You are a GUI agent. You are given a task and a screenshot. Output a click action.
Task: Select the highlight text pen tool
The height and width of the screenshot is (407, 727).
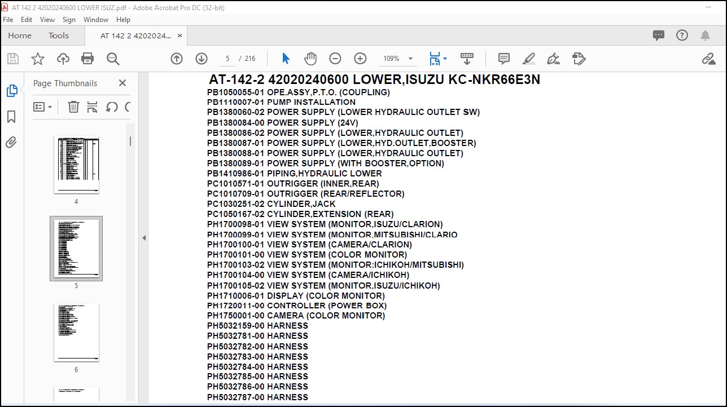pos(529,59)
